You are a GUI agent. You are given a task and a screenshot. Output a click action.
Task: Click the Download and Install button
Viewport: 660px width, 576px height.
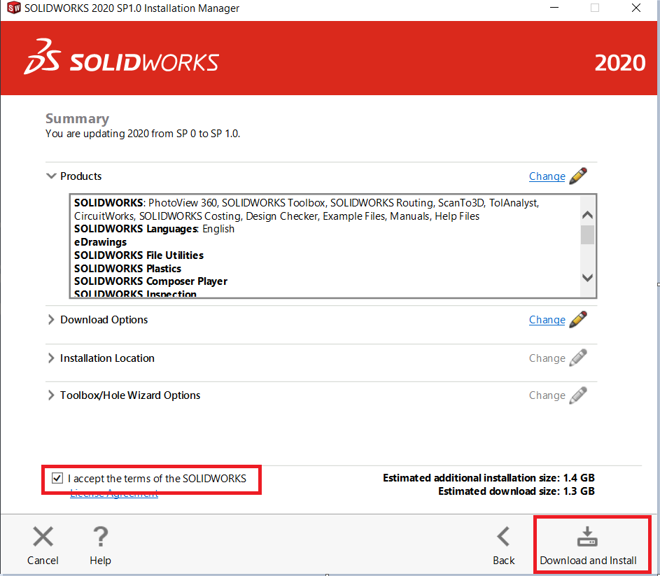pyautogui.click(x=588, y=545)
